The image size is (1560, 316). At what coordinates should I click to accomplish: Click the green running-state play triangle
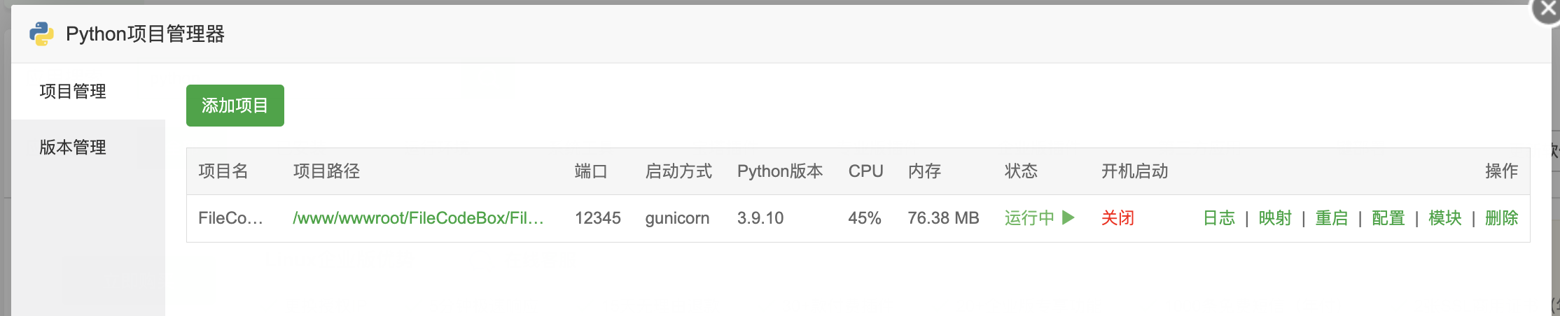coord(1068,217)
